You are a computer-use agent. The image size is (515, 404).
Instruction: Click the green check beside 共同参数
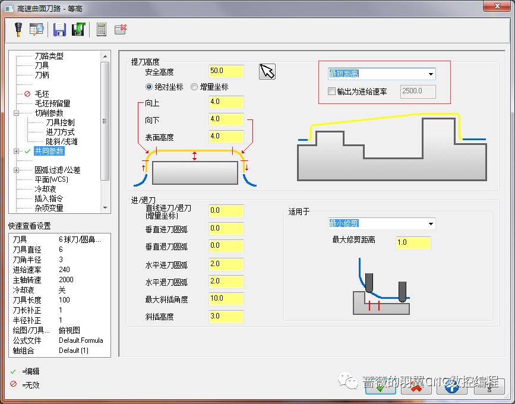pos(27,151)
